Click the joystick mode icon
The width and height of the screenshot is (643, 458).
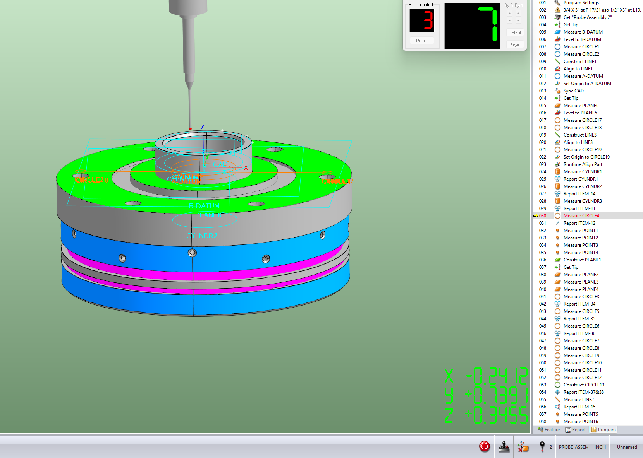[504, 446]
